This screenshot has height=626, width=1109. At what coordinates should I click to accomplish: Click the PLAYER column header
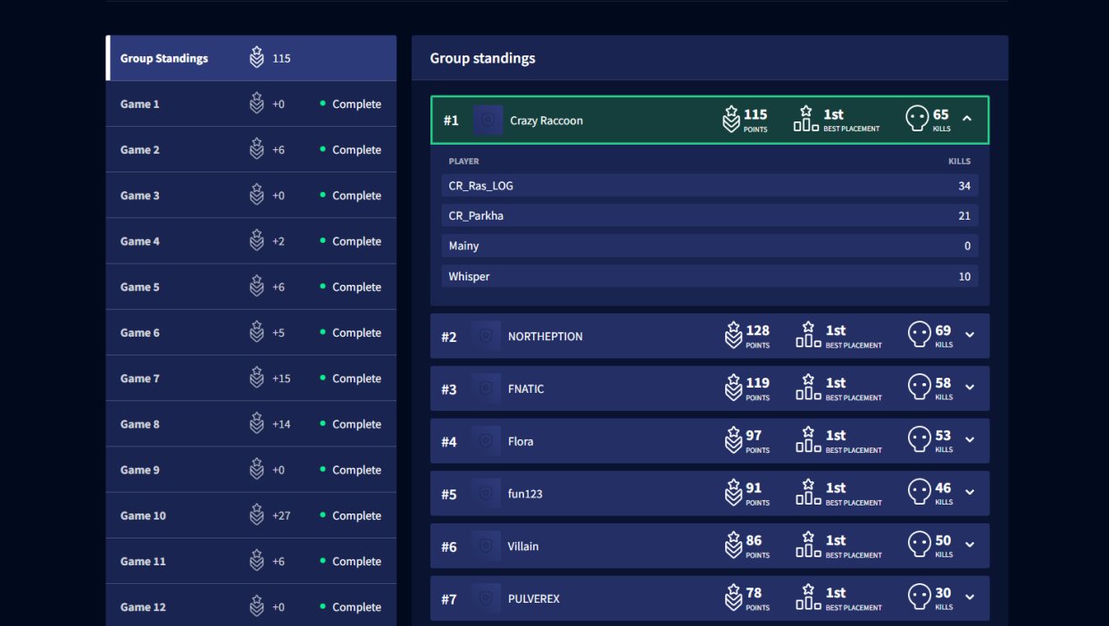pos(463,162)
